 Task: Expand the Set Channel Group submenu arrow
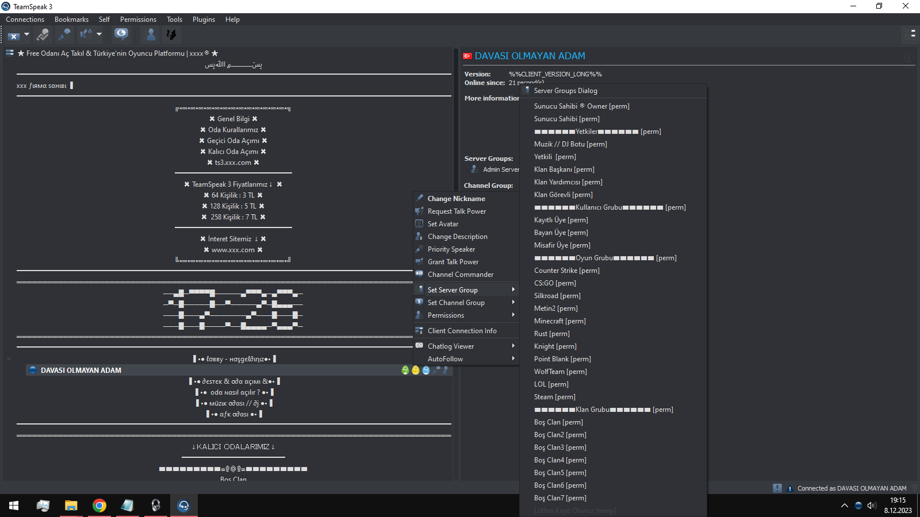pyautogui.click(x=513, y=302)
